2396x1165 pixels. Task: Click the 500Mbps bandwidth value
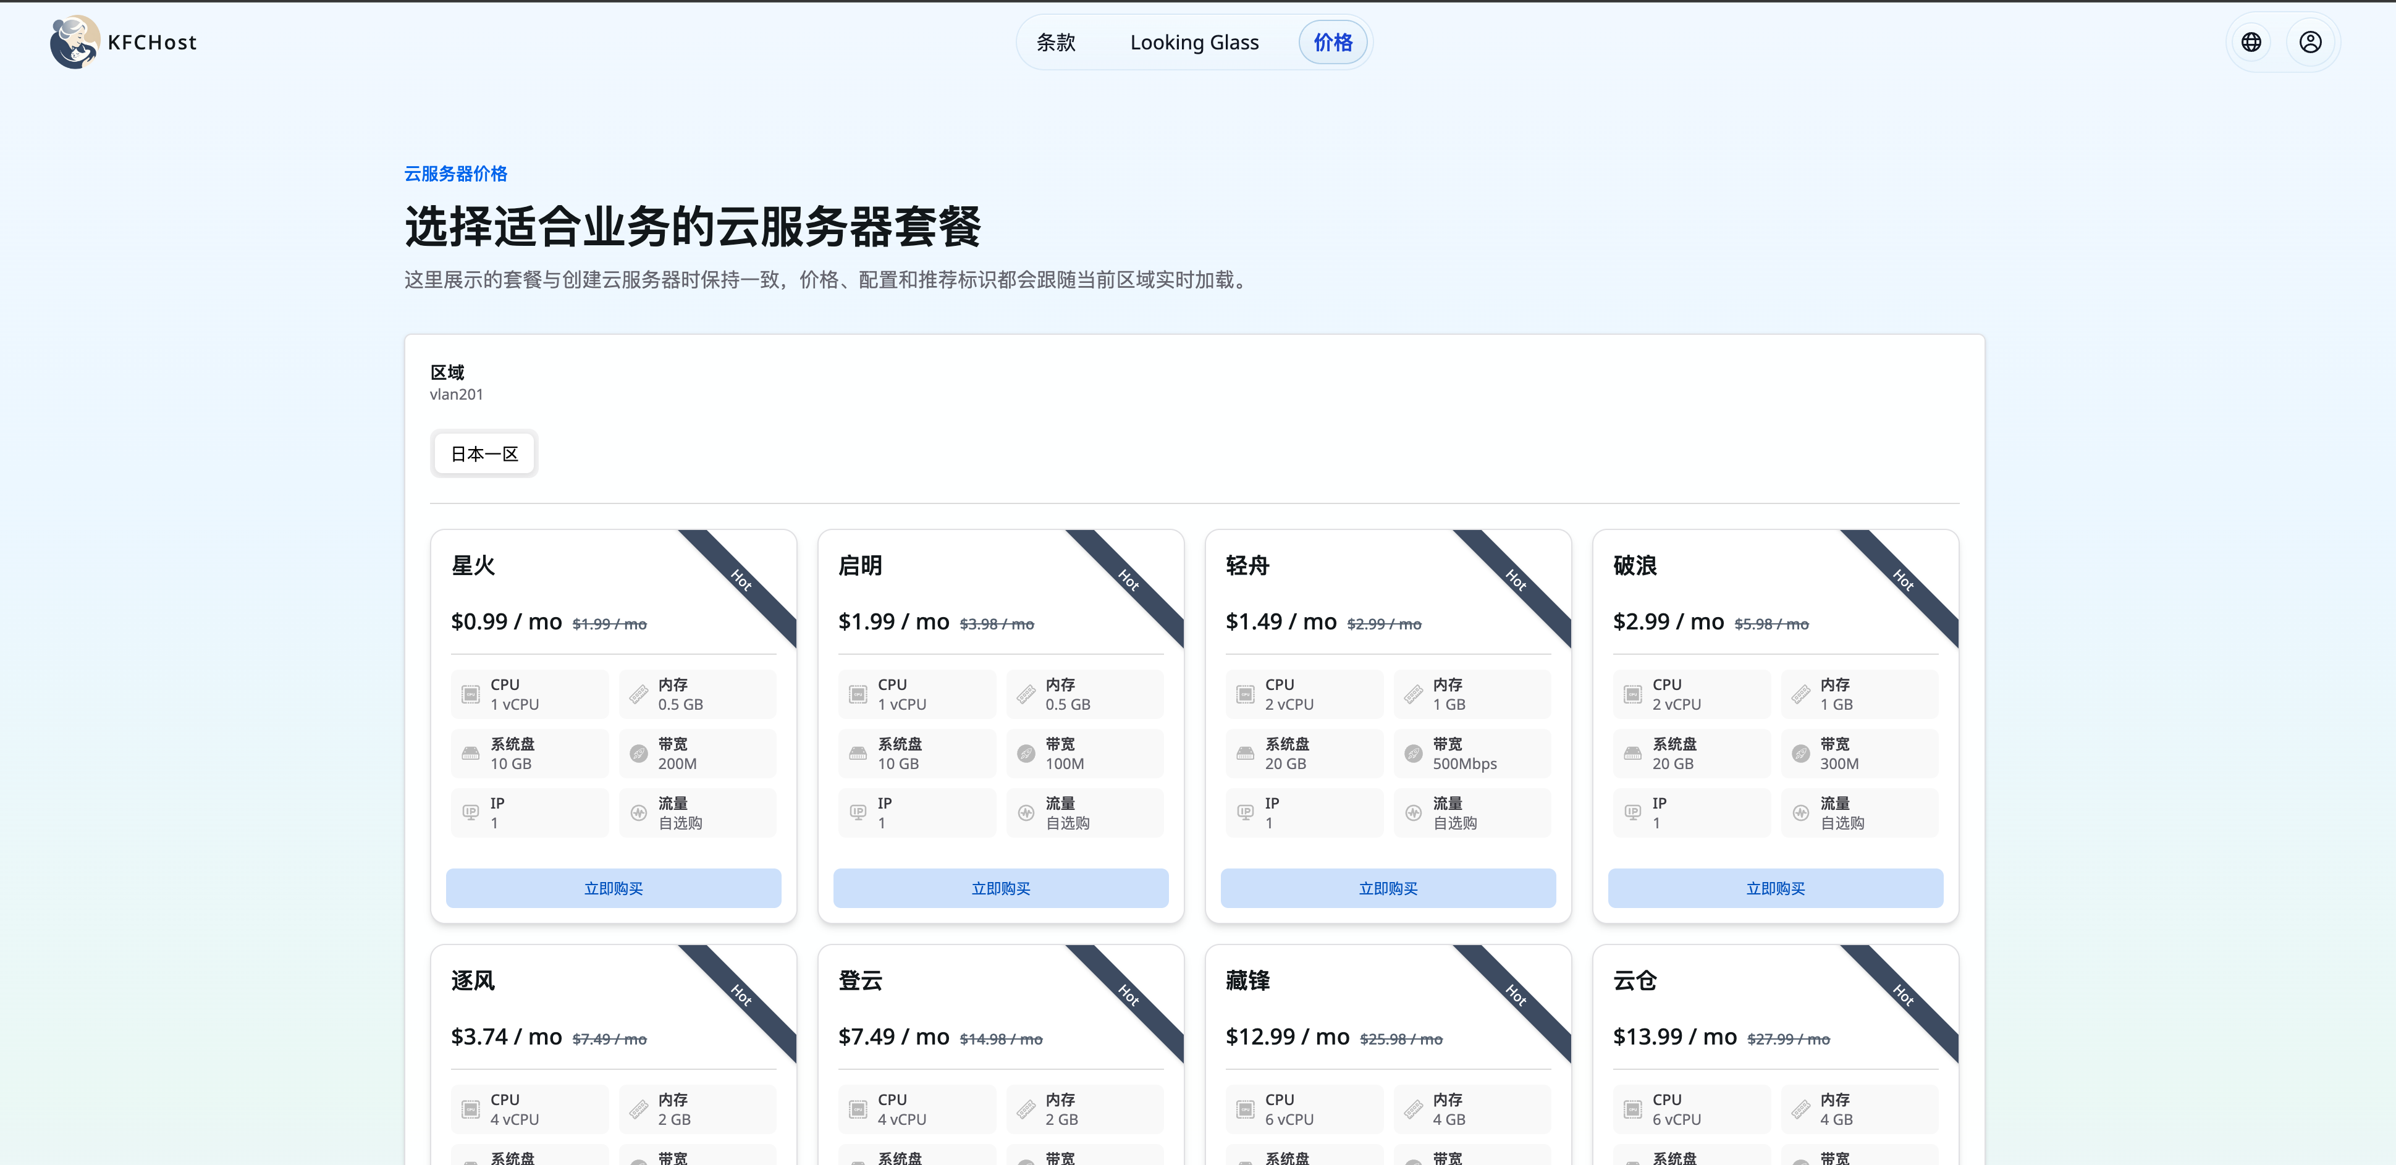point(1465,763)
